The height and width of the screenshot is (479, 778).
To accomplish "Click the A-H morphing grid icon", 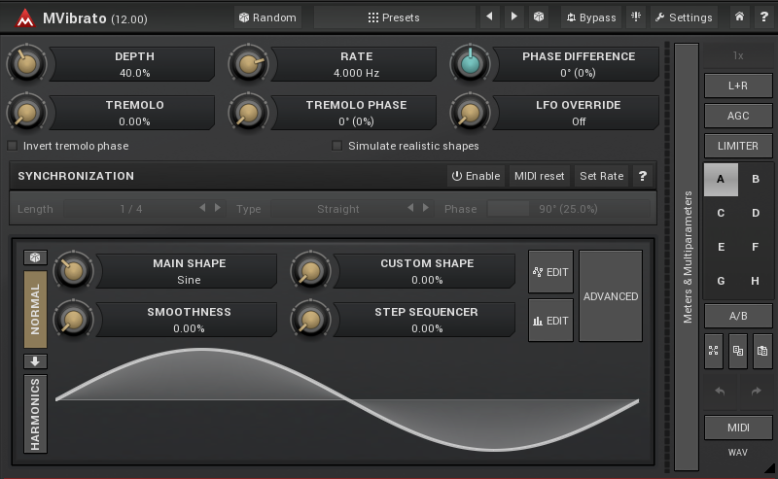I will 714,351.
